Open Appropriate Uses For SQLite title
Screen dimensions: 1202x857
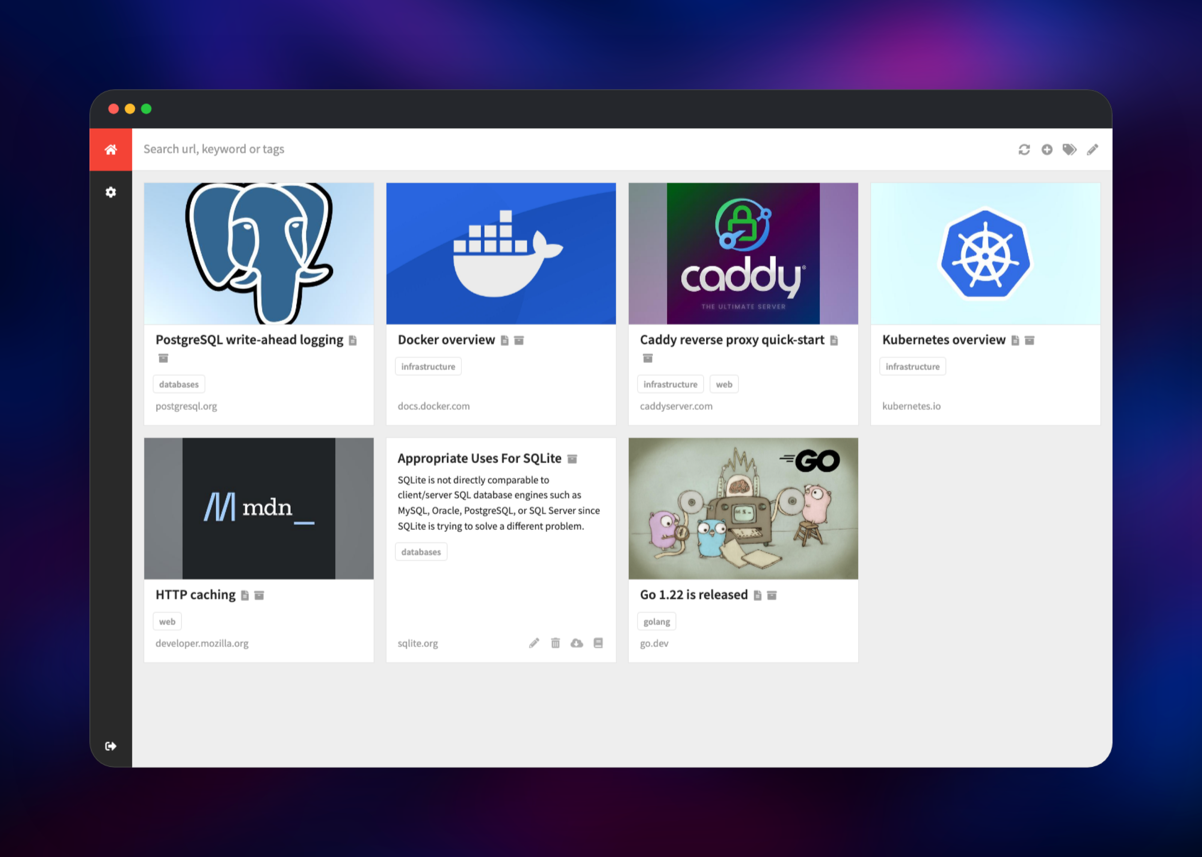[479, 459]
